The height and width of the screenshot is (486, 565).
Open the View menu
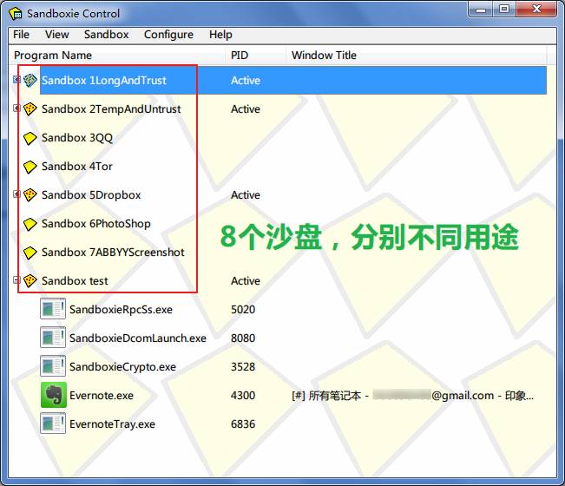pos(57,35)
